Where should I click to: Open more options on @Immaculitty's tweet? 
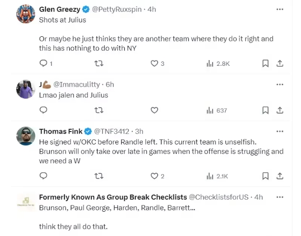280,84
